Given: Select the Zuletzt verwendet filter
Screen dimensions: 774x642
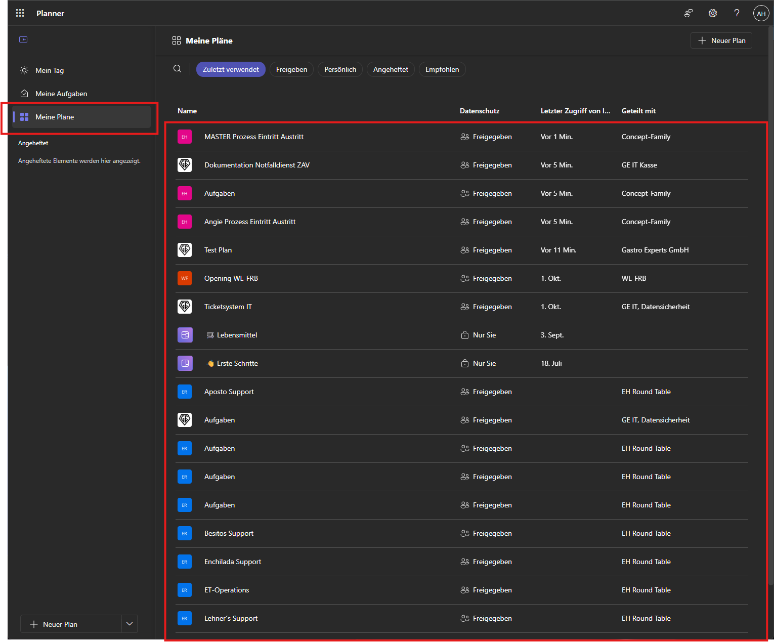Looking at the screenshot, I should pyautogui.click(x=231, y=69).
